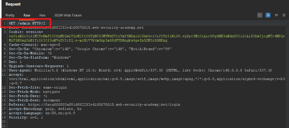Image resolution: width=289 pixels, height=128 pixels.
Task: Toggle the crossed-out eye visibility icon
Action: click(260, 15)
